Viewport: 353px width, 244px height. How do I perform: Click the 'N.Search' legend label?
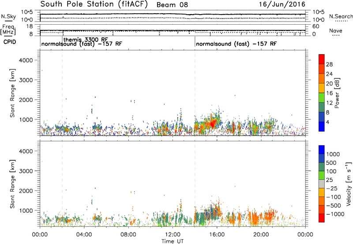(341, 16)
